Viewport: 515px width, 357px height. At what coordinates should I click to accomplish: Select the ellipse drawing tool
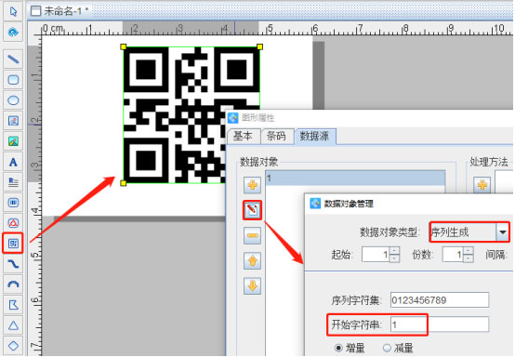(x=13, y=100)
